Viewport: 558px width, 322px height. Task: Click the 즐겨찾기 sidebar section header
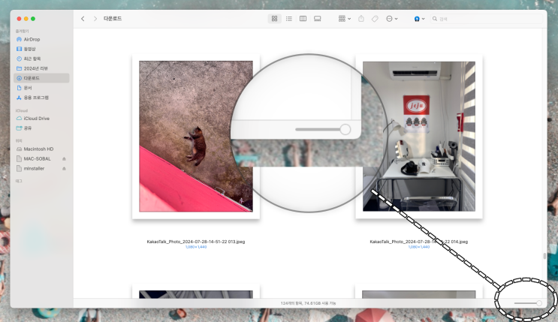22,32
